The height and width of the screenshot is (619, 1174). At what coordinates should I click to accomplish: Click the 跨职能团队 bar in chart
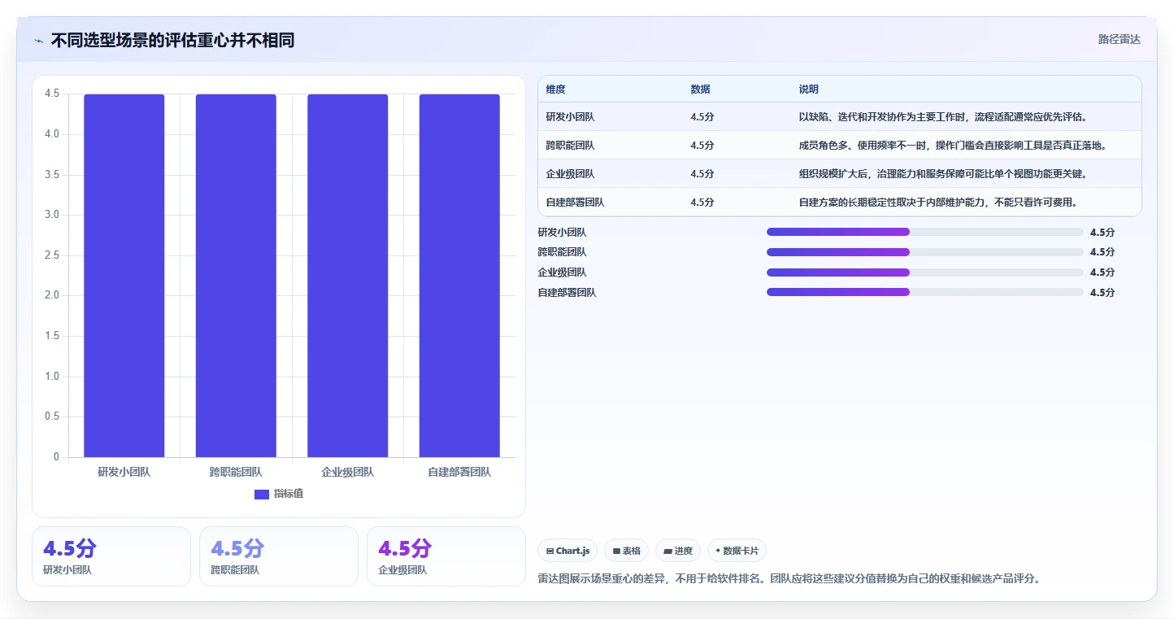pyautogui.click(x=236, y=276)
